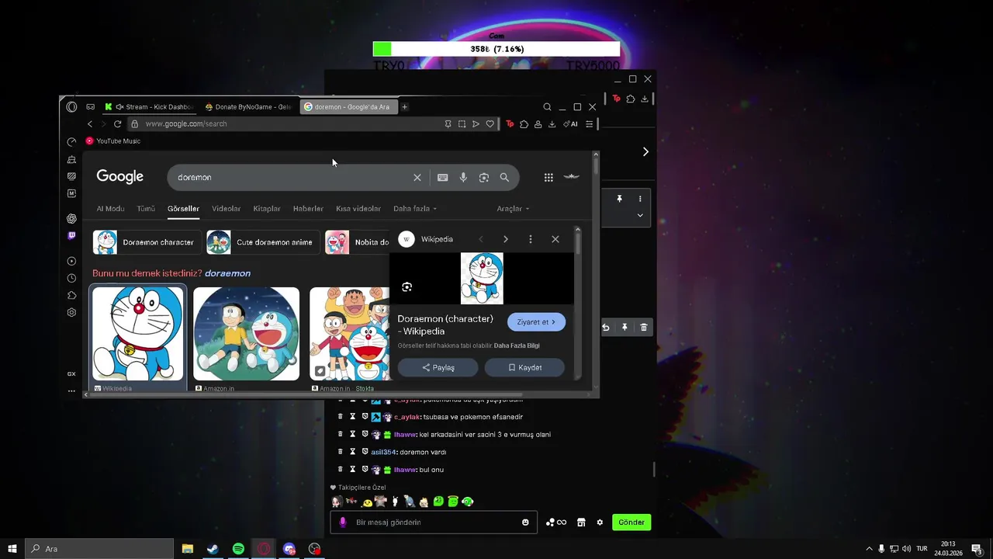Viewport: 993px width, 559px height.
Task: Open Google apps grid
Action: click(x=548, y=178)
